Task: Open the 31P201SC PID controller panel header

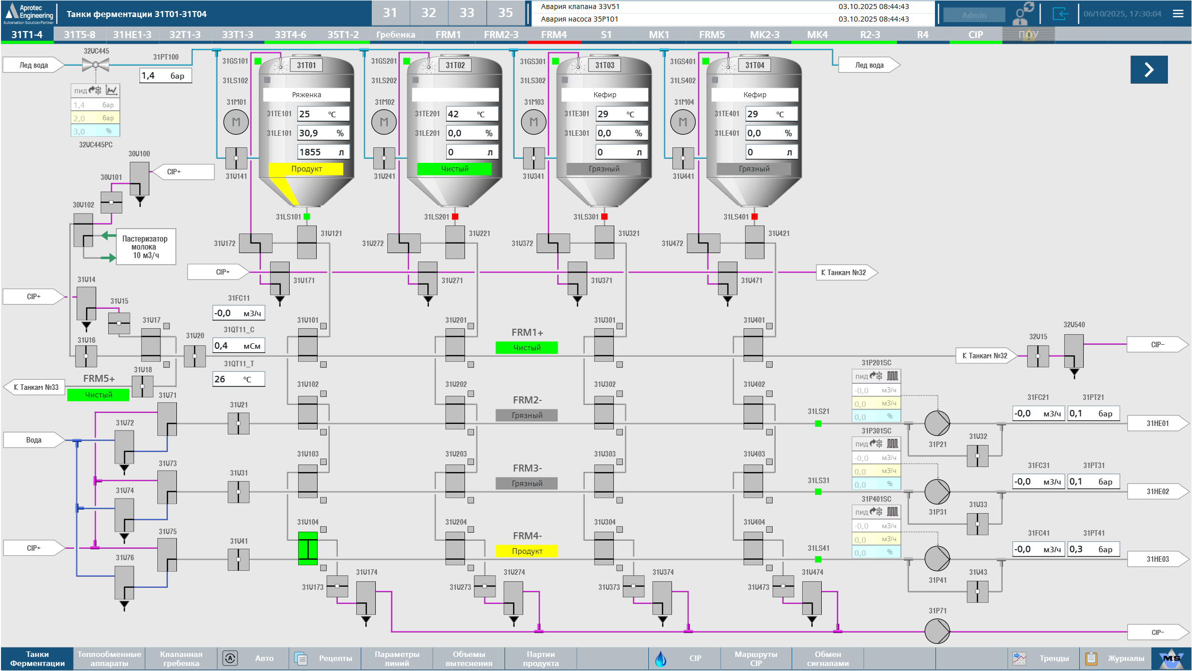Action: point(876,376)
